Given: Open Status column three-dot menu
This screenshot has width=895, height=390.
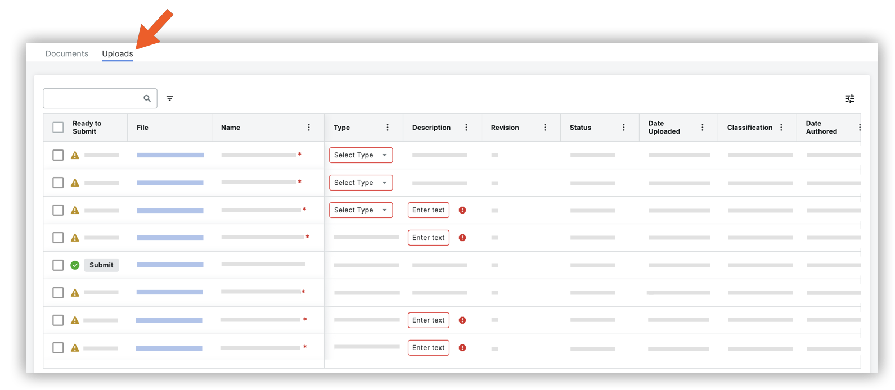Looking at the screenshot, I should 624,128.
